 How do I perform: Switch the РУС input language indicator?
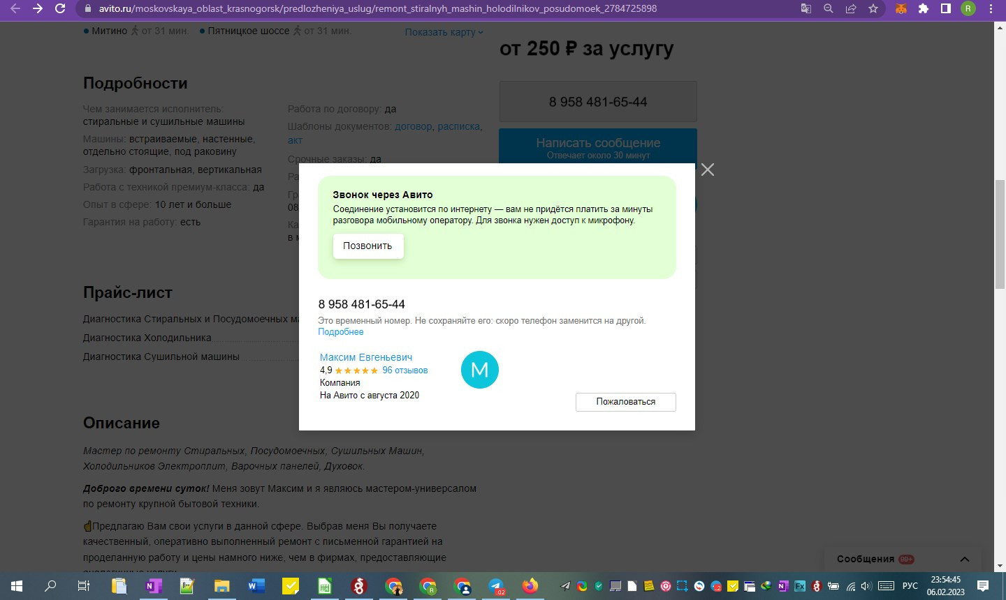pos(910,586)
